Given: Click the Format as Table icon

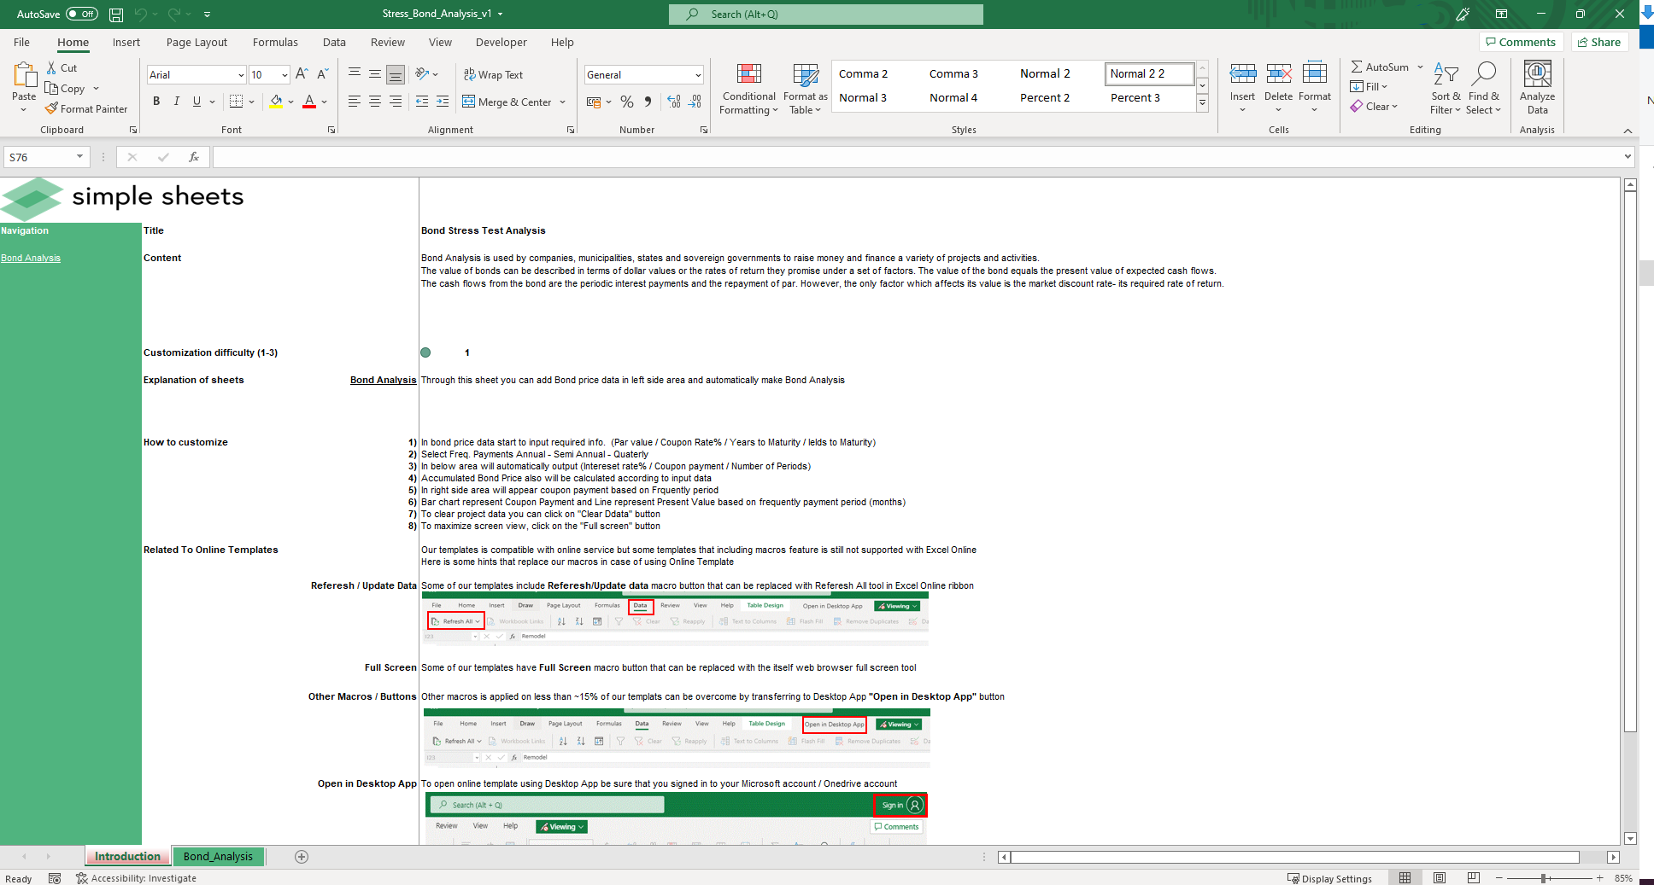Looking at the screenshot, I should pyautogui.click(x=806, y=75).
